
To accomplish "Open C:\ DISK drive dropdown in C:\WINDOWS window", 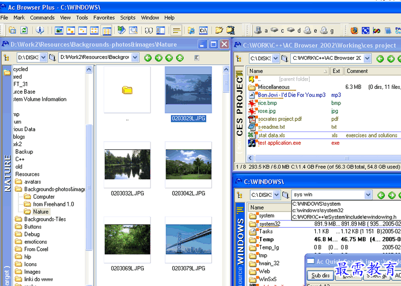I will pyautogui.click(x=276, y=195).
